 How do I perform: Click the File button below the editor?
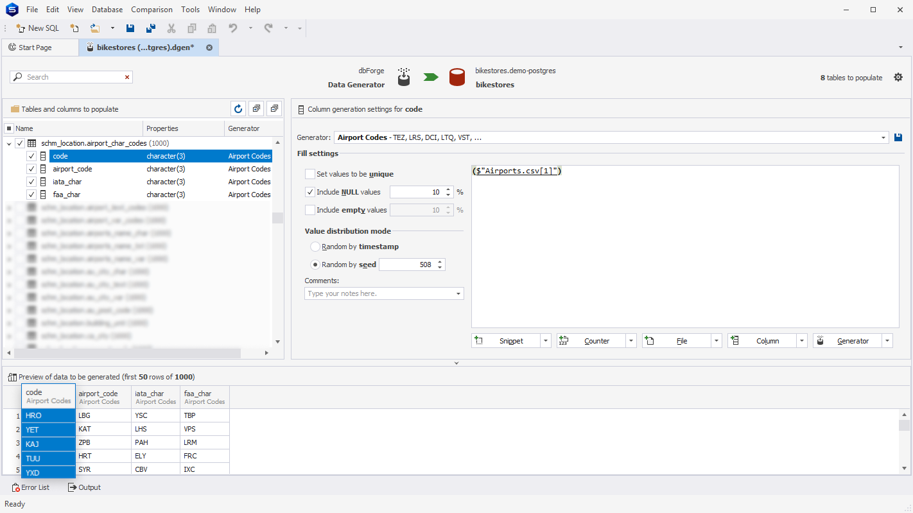tap(677, 341)
